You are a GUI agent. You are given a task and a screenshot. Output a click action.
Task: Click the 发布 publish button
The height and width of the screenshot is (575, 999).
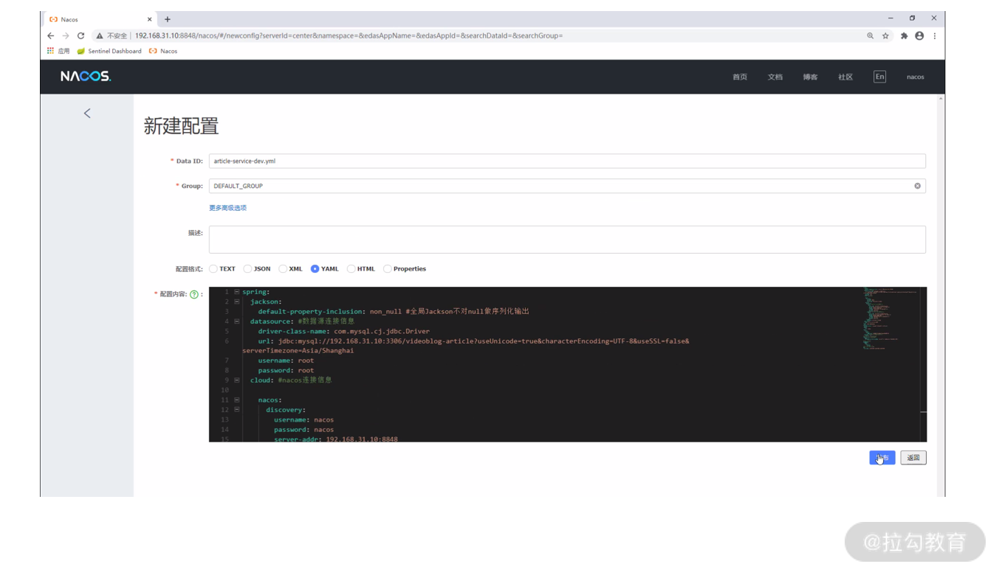882,458
